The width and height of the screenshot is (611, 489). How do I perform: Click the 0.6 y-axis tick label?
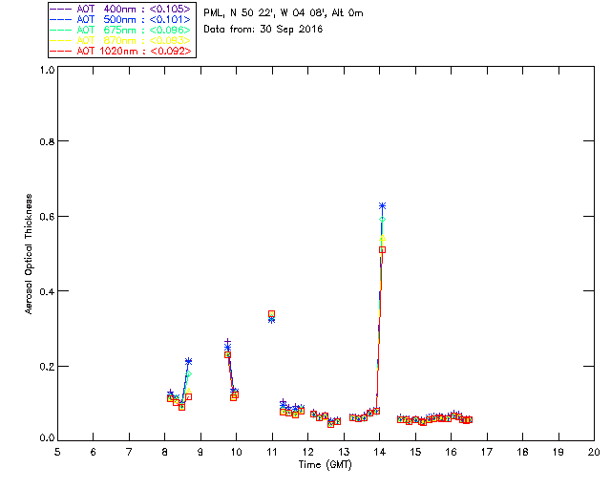point(47,217)
